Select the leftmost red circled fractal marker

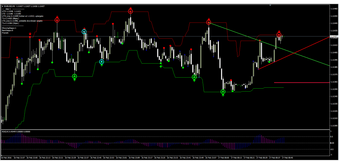point(57,20)
